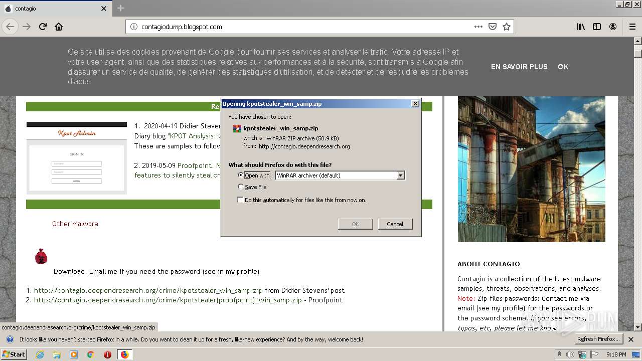Click the OK button in download dialog

point(355,224)
